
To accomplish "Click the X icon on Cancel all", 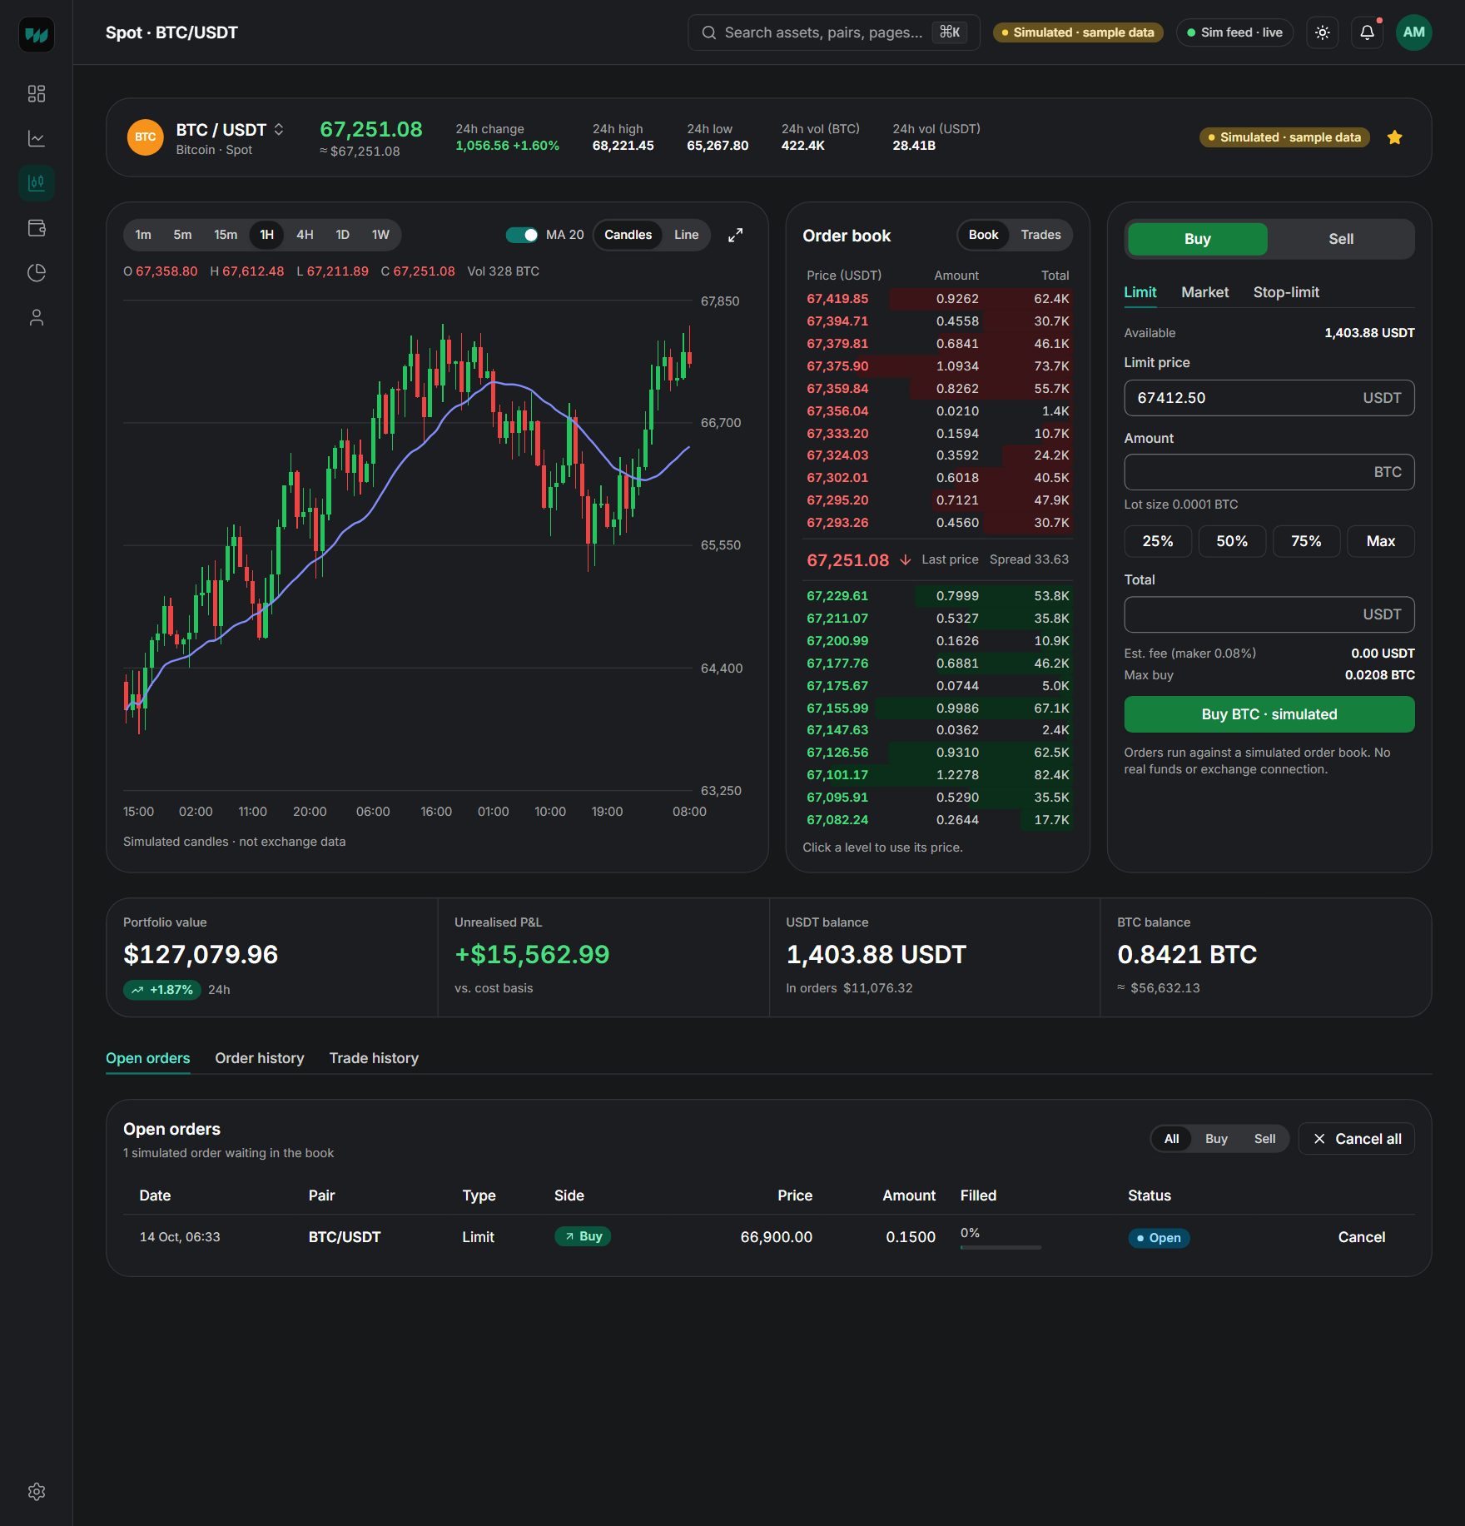I will [1319, 1139].
